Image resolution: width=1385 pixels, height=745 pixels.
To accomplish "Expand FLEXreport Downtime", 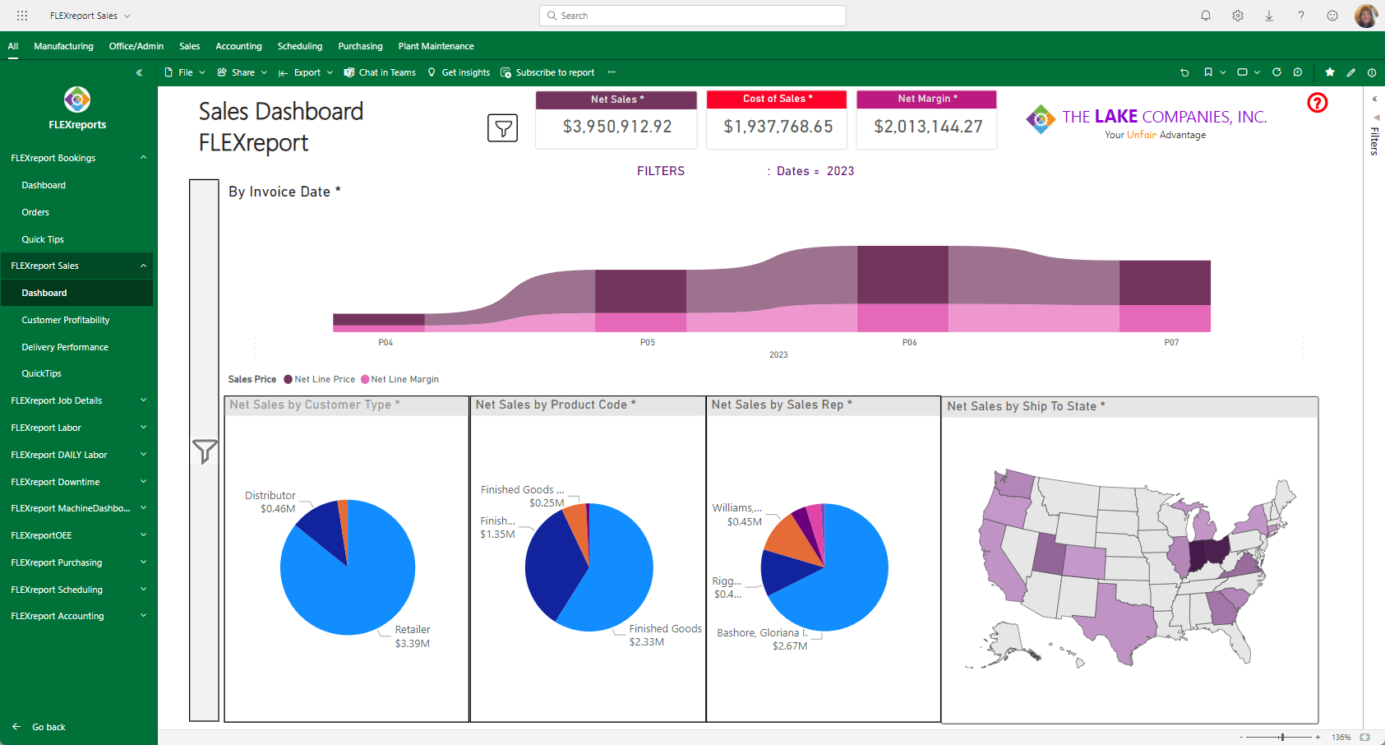I will point(143,482).
